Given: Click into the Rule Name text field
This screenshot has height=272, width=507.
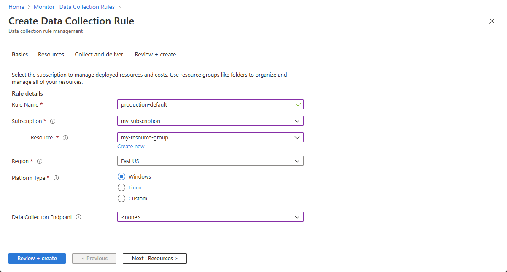Looking at the screenshot, I should coord(207,104).
